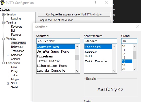Choose Fett font style
141x102 pixels.
pyautogui.click(x=98, y=56)
